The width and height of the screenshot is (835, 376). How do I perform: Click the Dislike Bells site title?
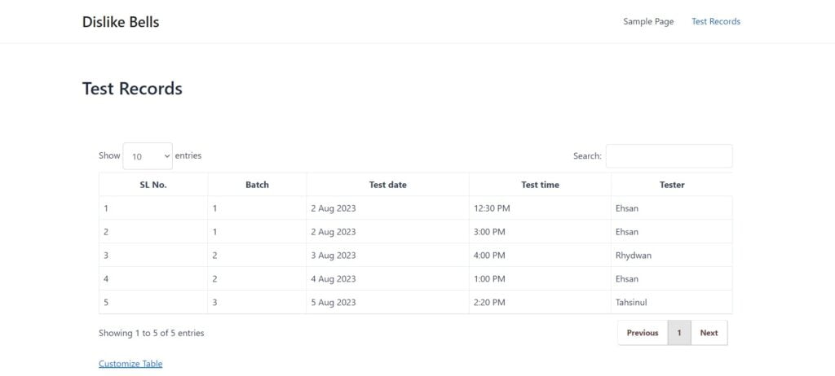click(x=121, y=22)
